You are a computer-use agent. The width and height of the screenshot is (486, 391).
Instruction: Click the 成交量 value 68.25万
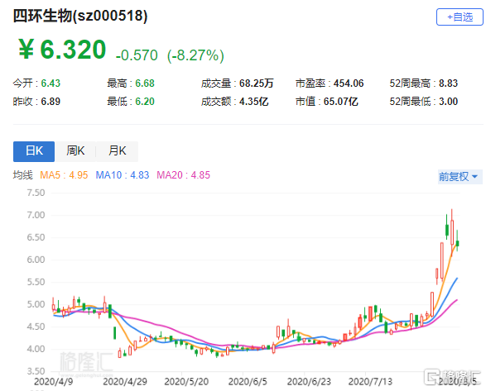pyautogui.click(x=257, y=83)
